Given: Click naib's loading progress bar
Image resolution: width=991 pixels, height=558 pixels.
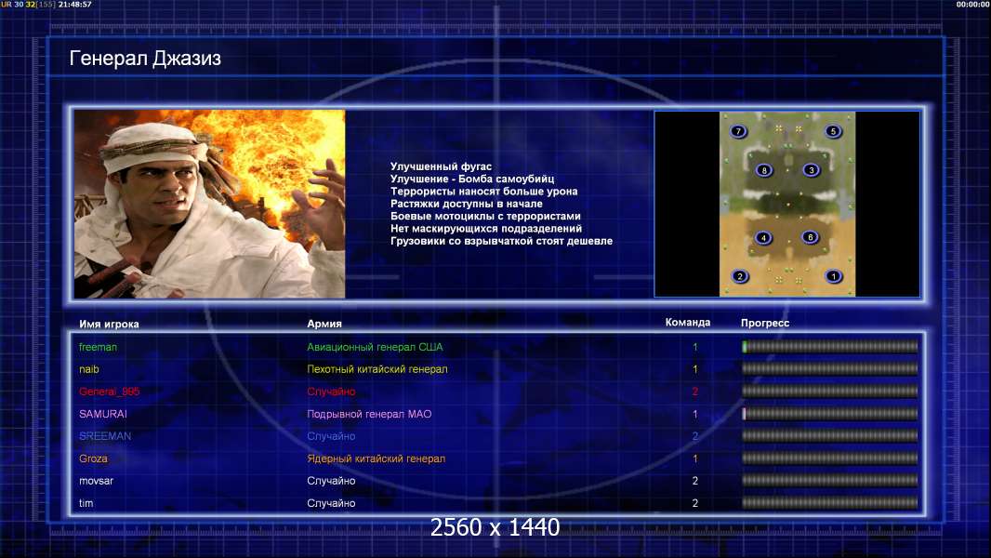Looking at the screenshot, I should click(x=830, y=368).
